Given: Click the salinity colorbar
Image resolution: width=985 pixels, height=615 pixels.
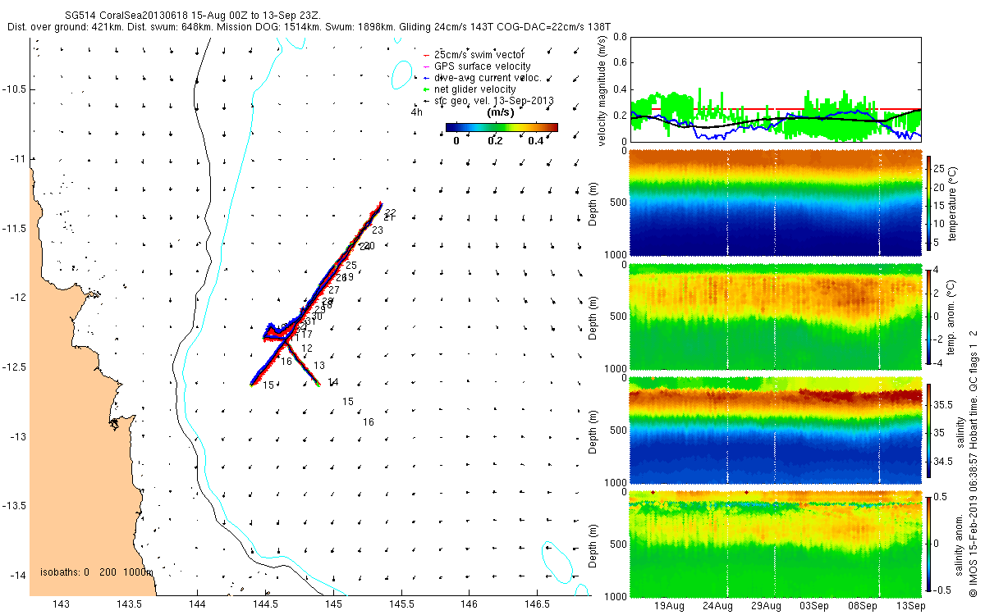Looking at the screenshot, I should pyautogui.click(x=930, y=429).
